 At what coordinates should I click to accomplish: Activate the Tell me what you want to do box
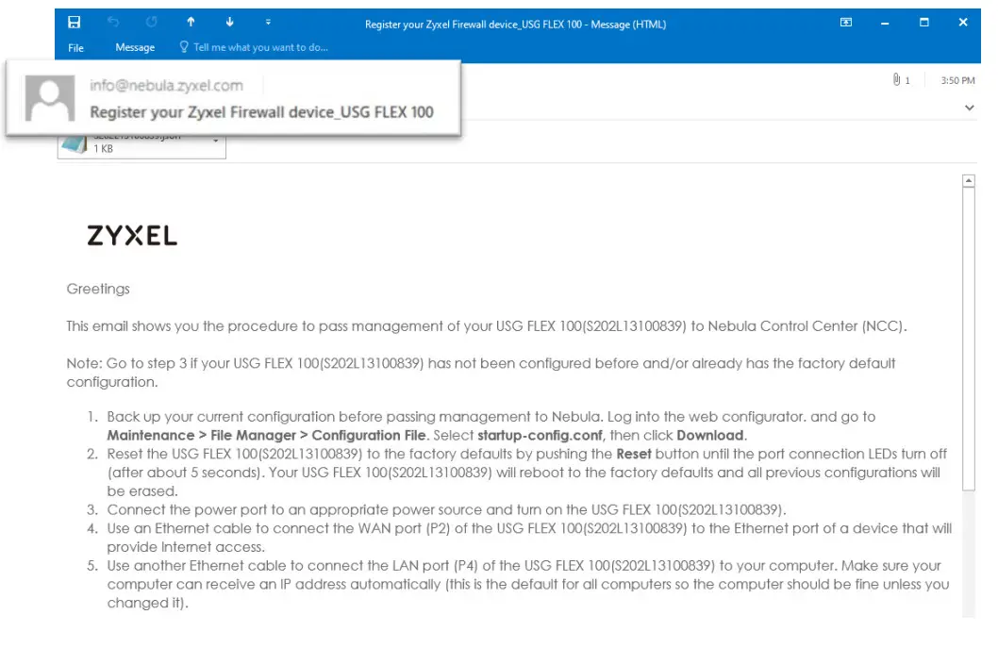[253, 47]
